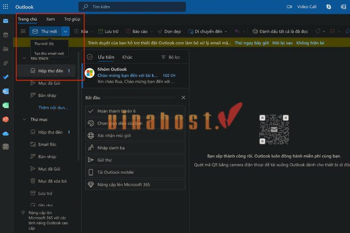Viewport: 350px width, 233px height.
Task: Click Không hiện lại link
Action: coord(310,43)
